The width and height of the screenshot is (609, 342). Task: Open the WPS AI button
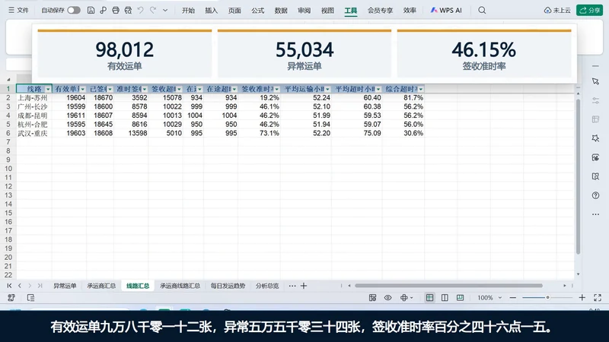coord(446,11)
